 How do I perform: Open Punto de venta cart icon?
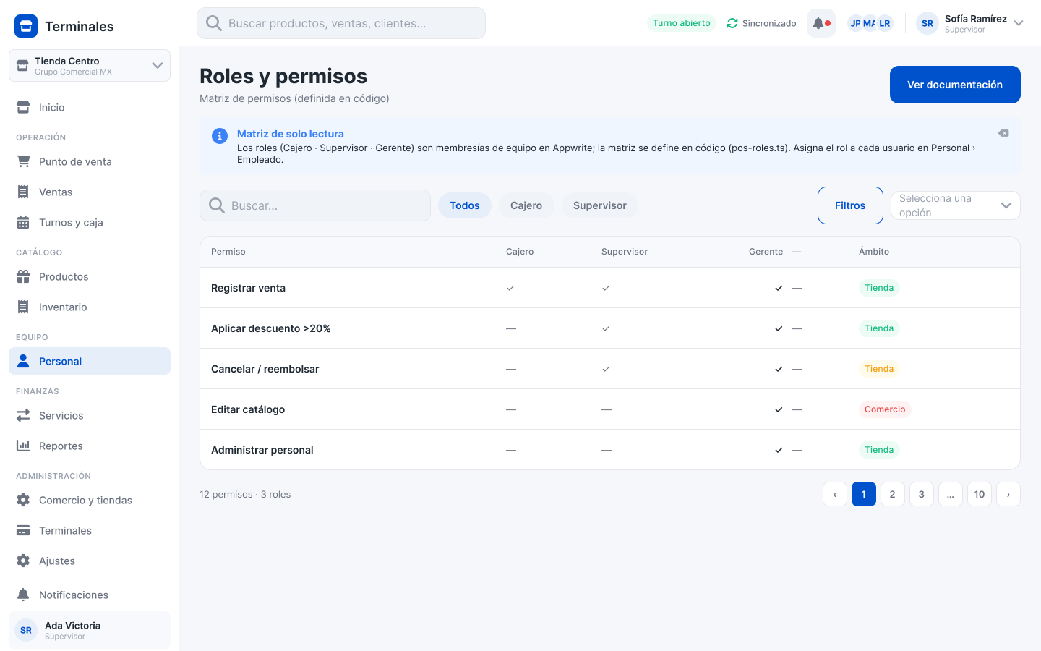[23, 161]
